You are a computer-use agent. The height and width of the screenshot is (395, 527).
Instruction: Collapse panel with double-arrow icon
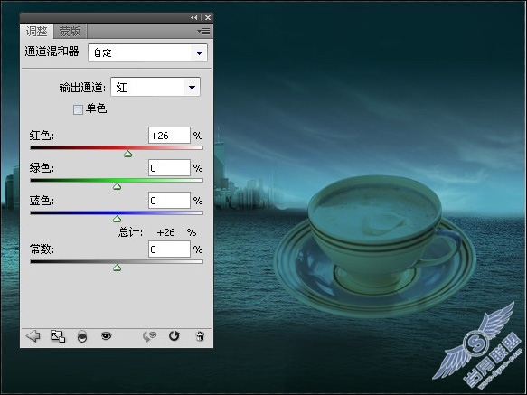[194, 17]
